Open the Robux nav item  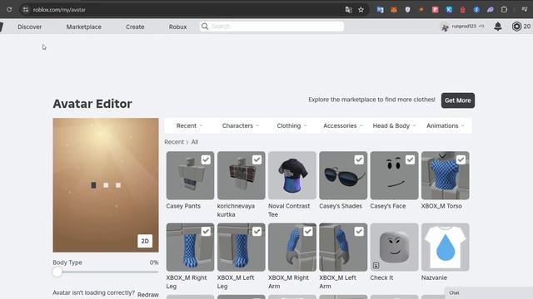click(177, 27)
